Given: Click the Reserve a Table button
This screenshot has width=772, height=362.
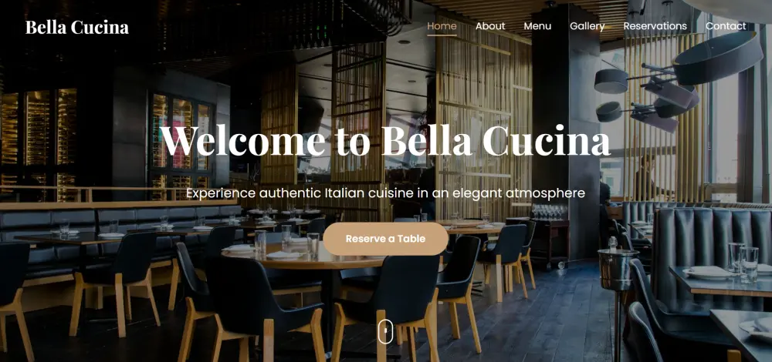Looking at the screenshot, I should [x=385, y=239].
